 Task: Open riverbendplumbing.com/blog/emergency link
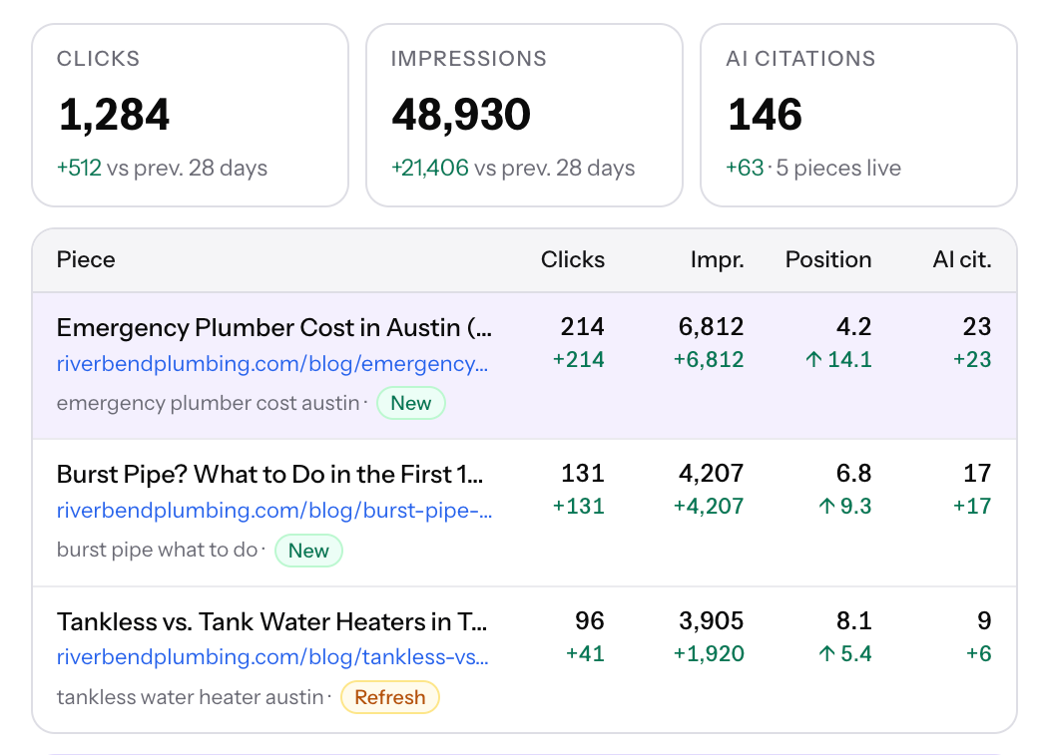(x=272, y=364)
